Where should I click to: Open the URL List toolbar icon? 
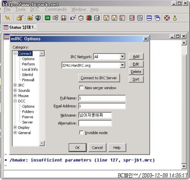coord(140,18)
